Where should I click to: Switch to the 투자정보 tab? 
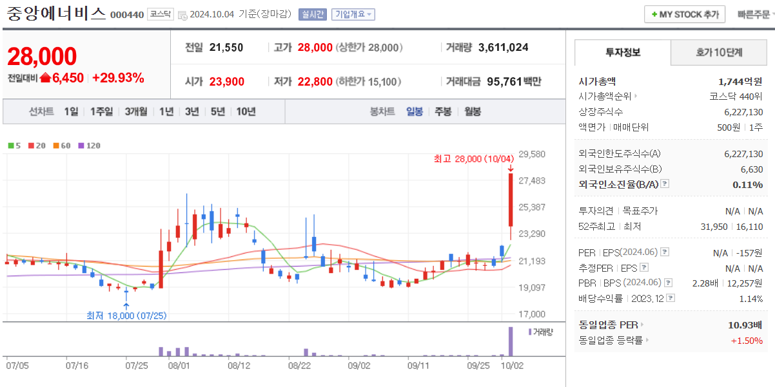(623, 52)
